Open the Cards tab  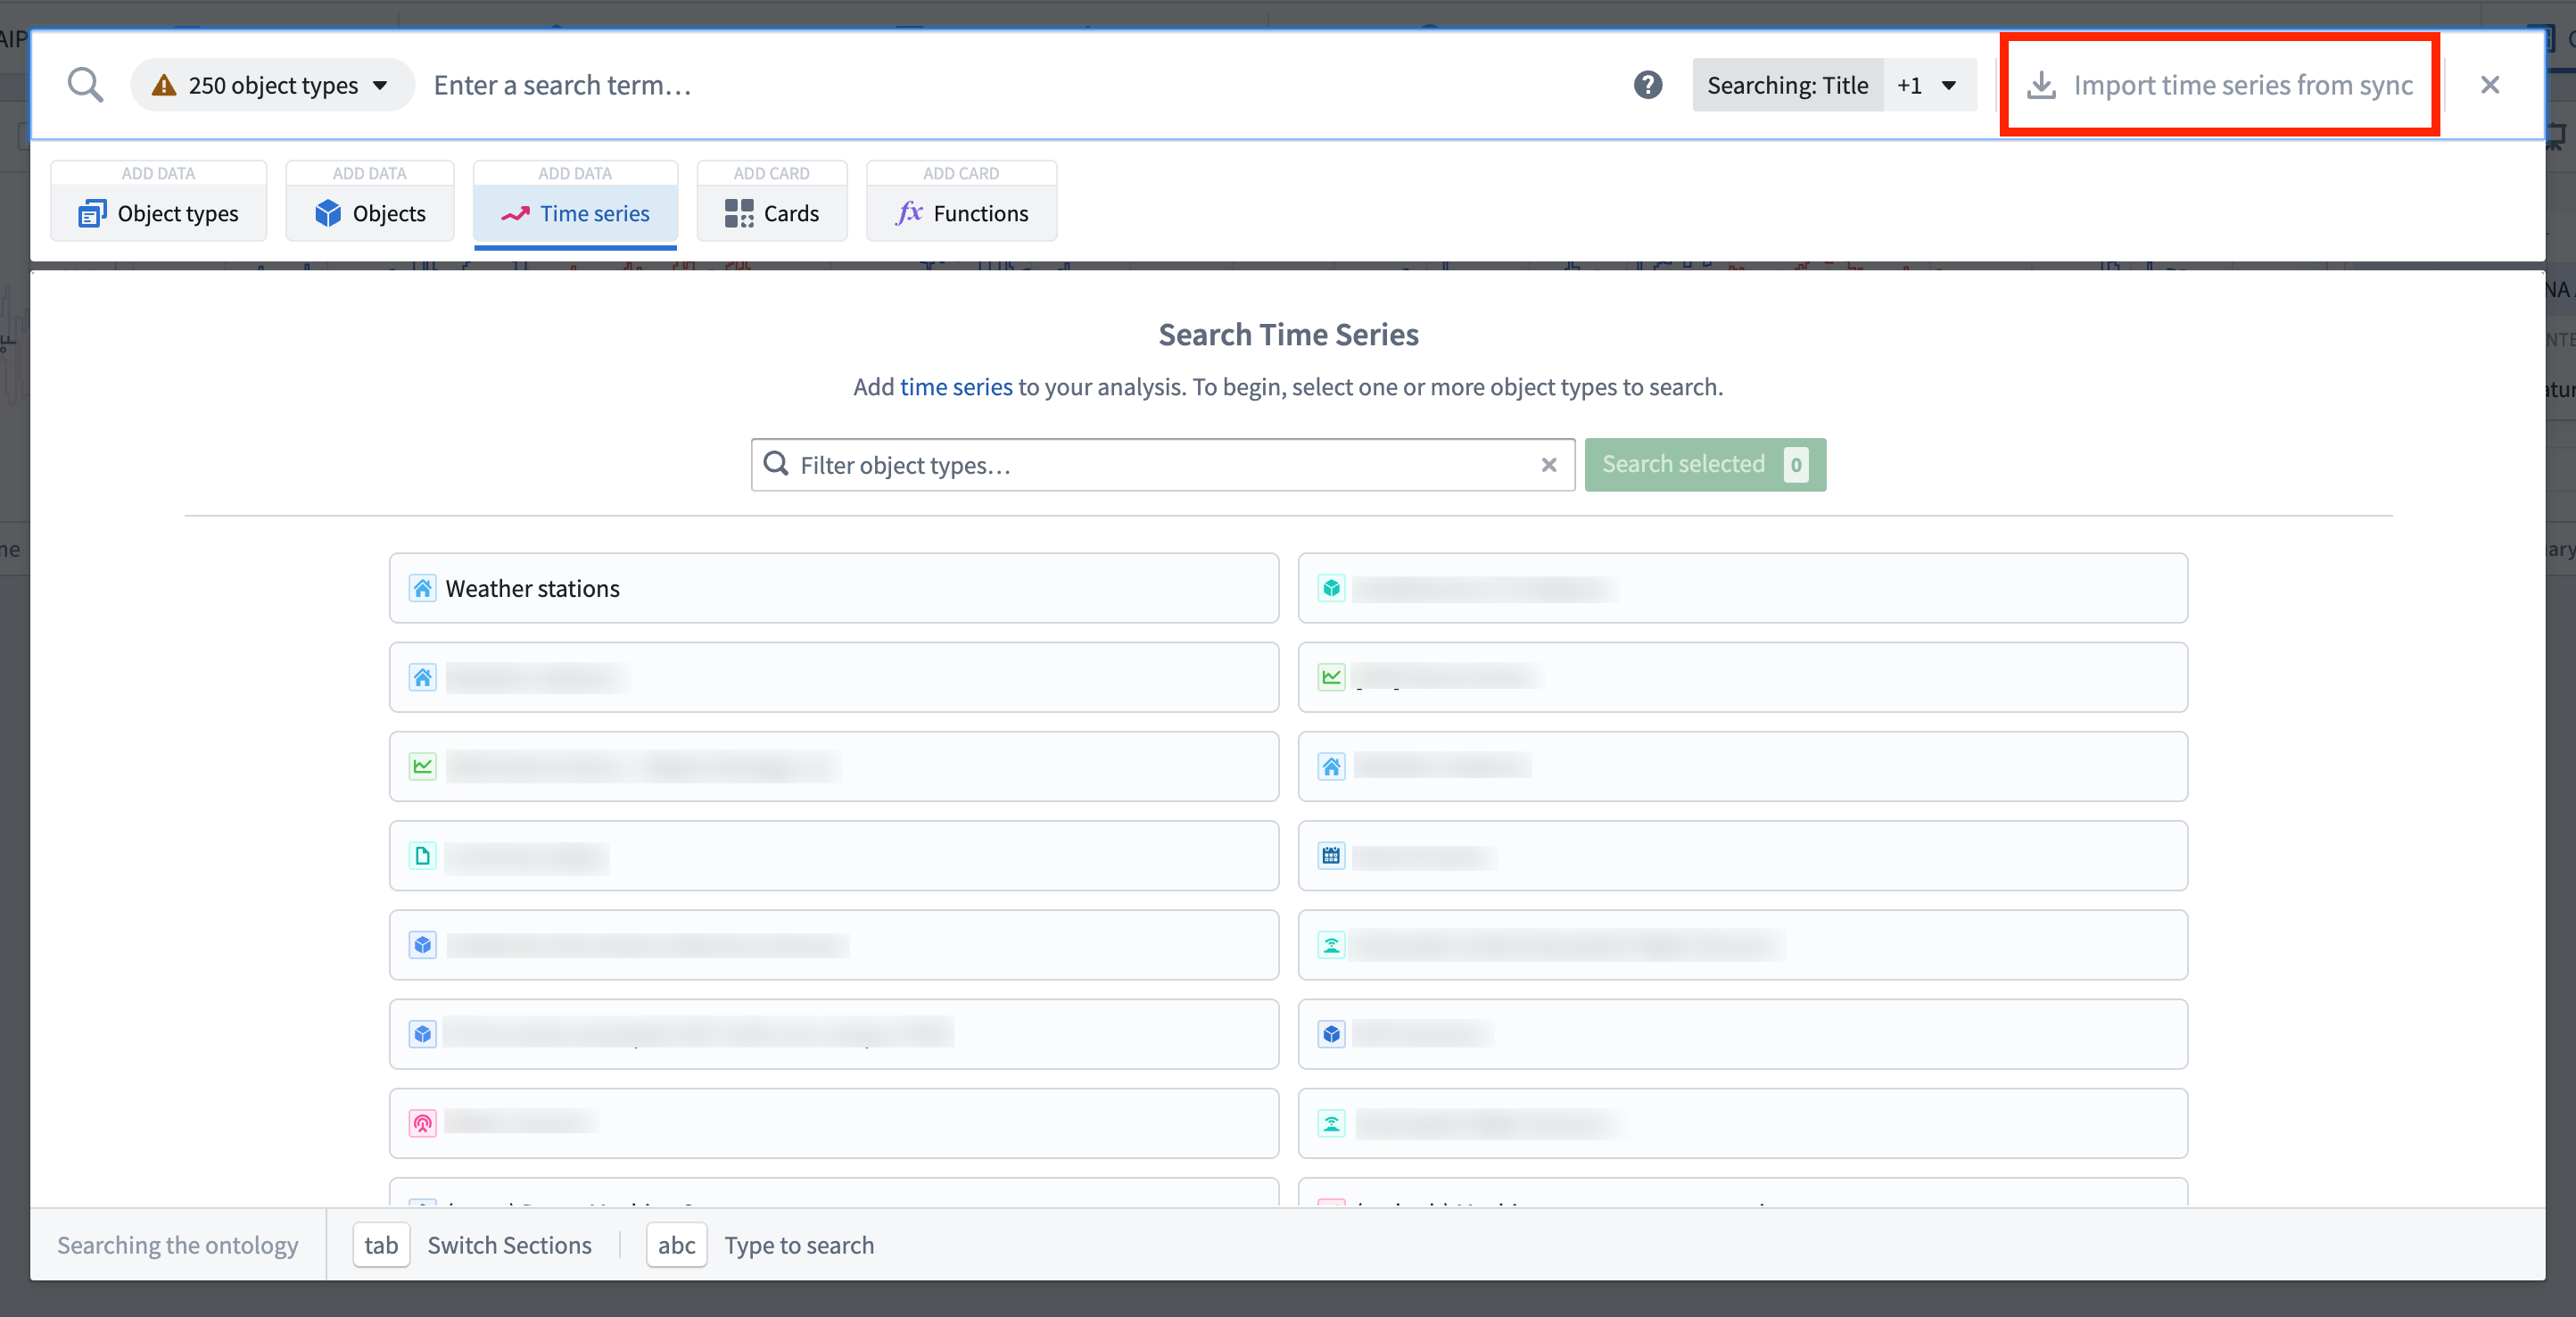coord(772,213)
